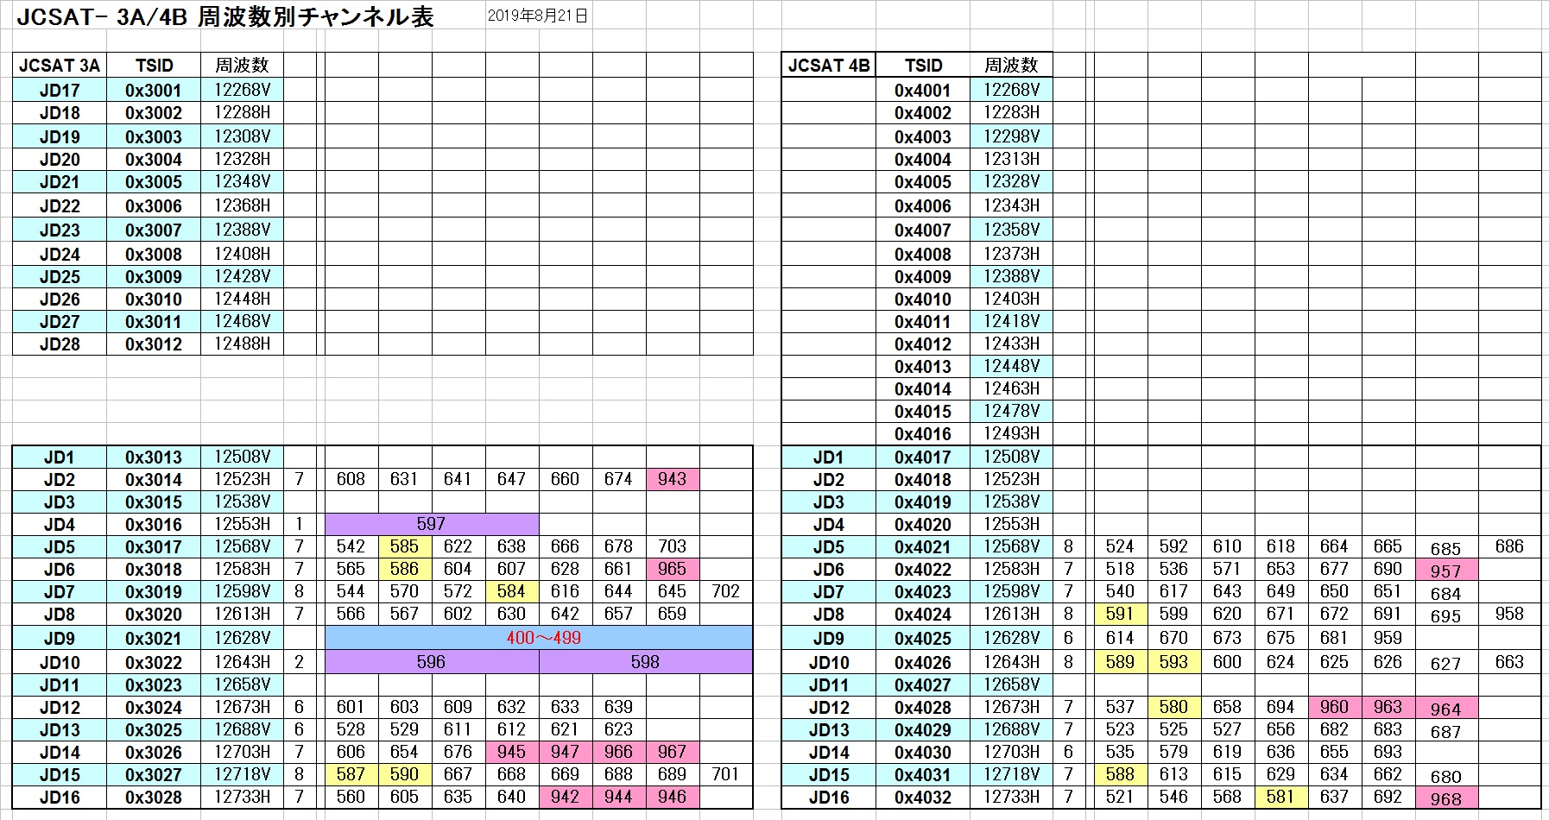Click yellow channel cell 588
Viewport: 1549px width, 820px height.
[x=1121, y=774]
